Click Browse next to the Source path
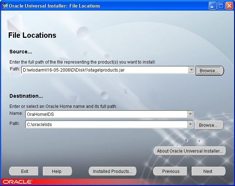 (x=210, y=70)
